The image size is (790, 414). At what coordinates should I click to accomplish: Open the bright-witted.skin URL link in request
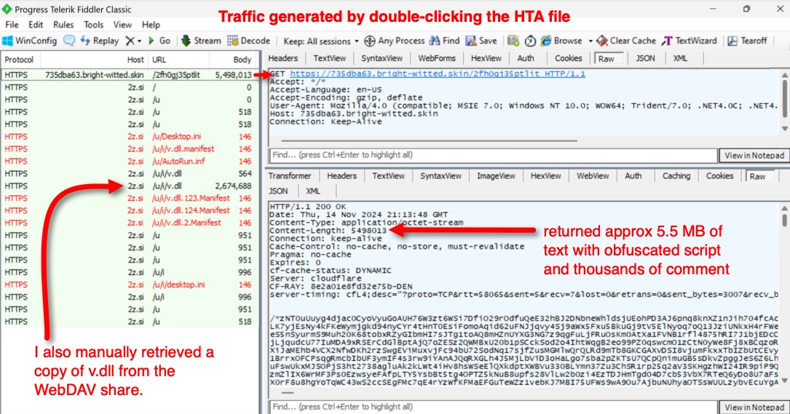click(x=438, y=73)
